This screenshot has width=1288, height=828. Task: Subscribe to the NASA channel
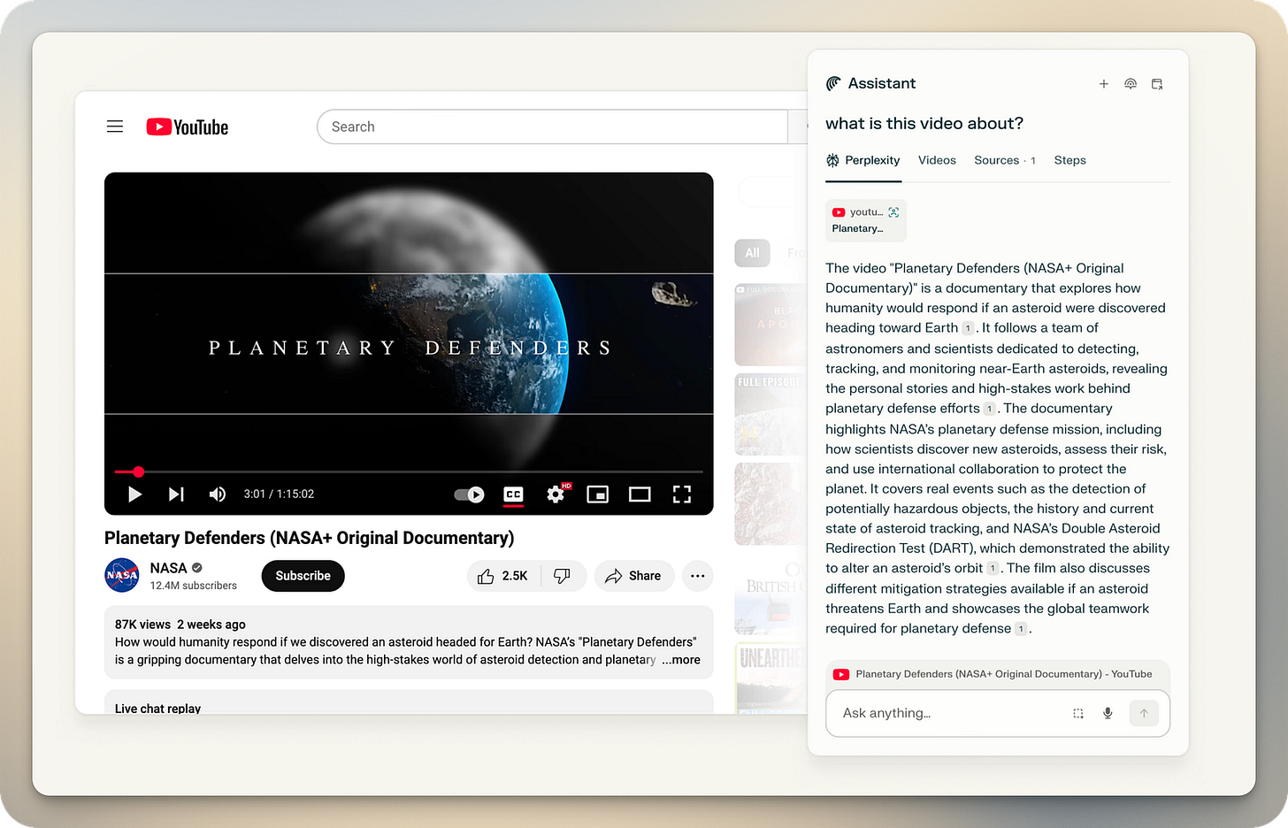(303, 576)
